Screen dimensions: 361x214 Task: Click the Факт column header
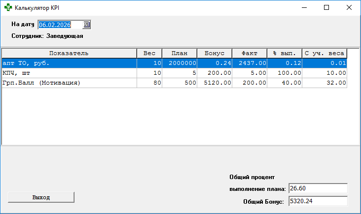[x=250, y=53]
